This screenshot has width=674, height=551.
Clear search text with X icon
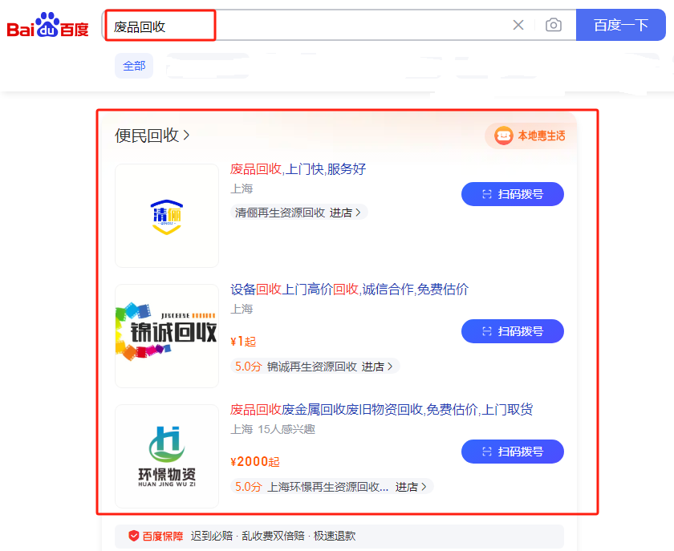click(518, 25)
